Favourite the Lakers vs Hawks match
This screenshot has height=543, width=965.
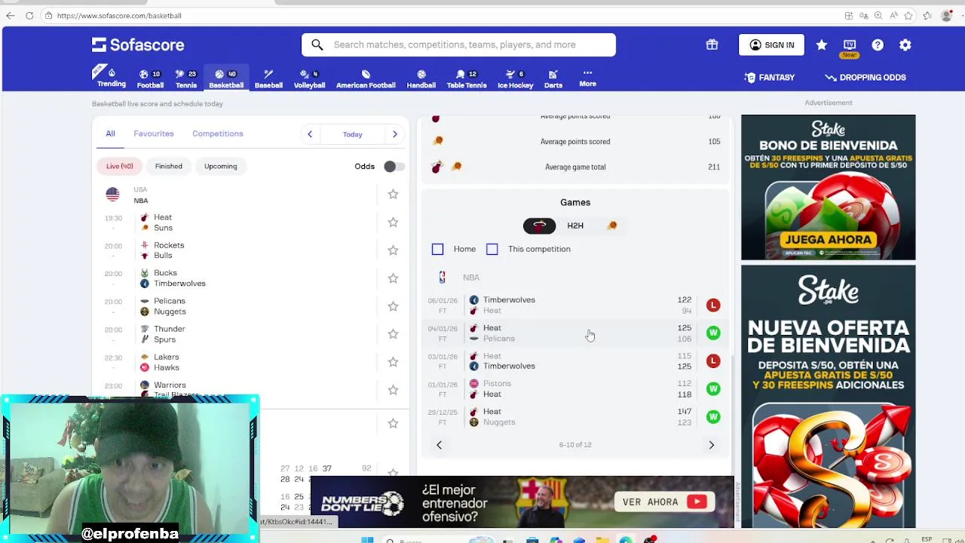tap(393, 362)
